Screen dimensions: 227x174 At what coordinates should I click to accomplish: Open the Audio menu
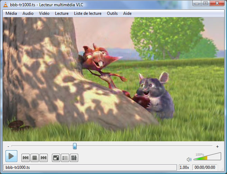[28, 13]
